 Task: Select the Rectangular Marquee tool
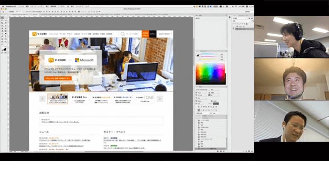(x=6, y=18)
